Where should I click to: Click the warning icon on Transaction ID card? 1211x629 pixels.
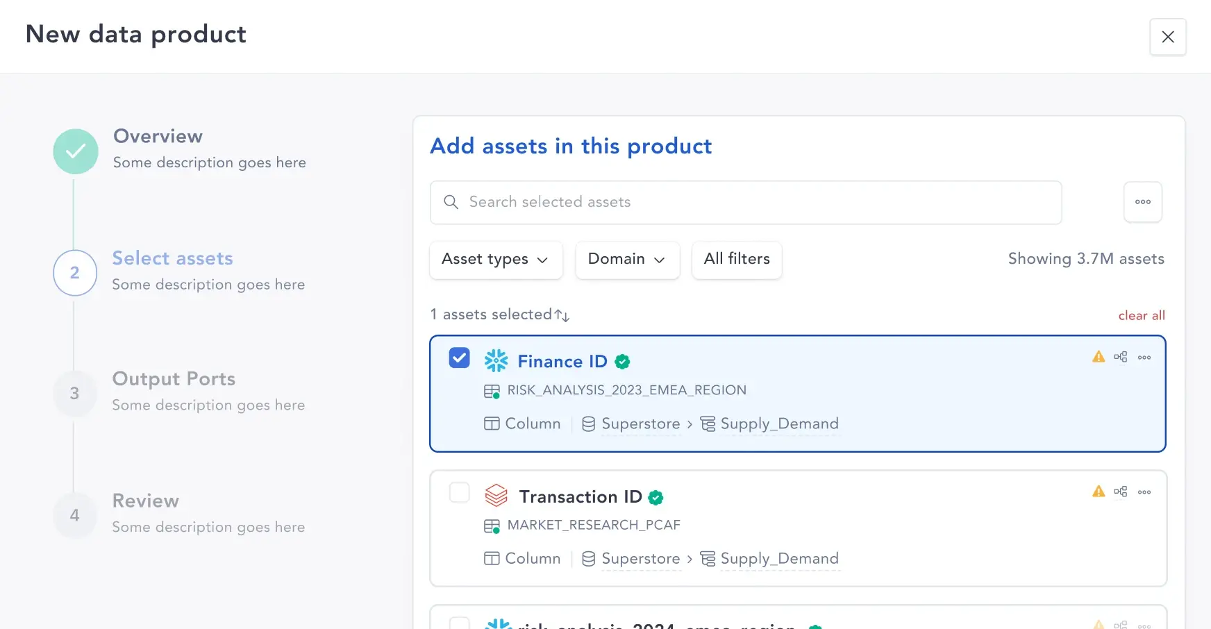click(1099, 492)
